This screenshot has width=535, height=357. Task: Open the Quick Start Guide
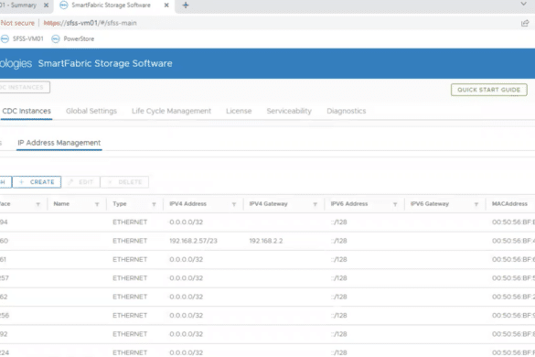(x=489, y=90)
